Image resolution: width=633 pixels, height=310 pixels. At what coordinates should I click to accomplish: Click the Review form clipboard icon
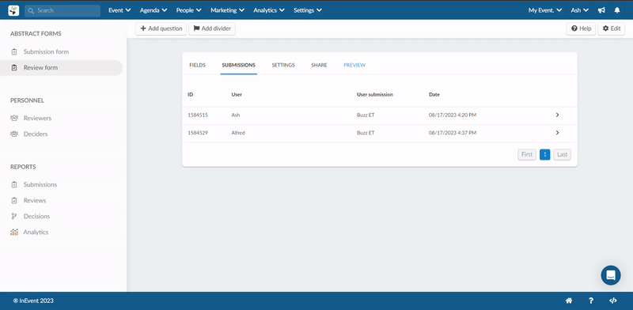(x=14, y=68)
